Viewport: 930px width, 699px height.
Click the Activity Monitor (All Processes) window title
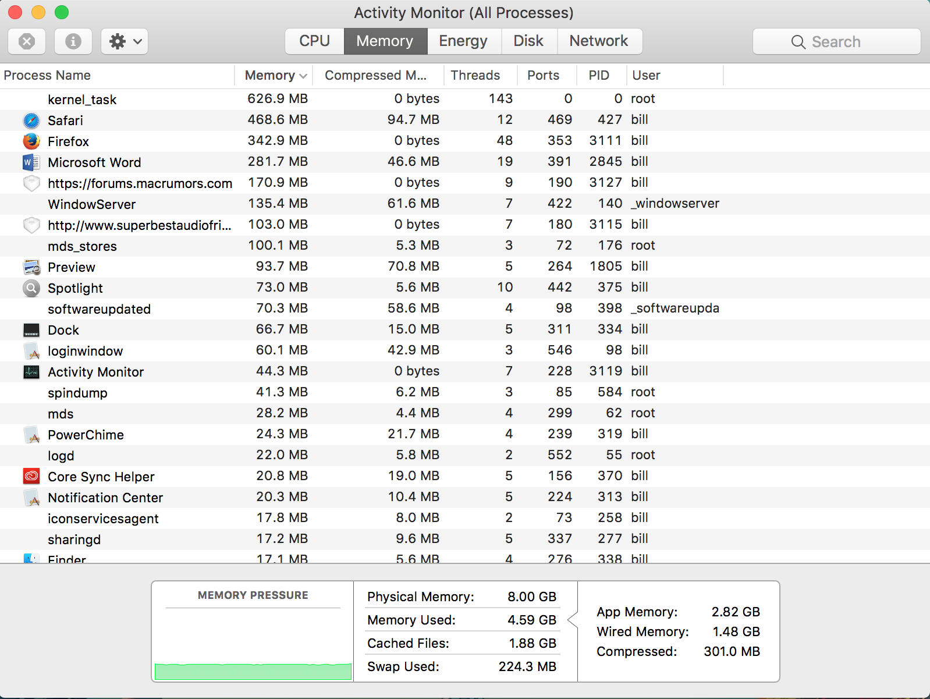click(x=464, y=13)
